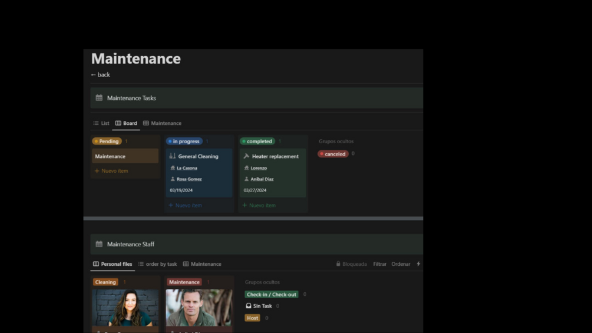Viewport: 592px width, 333px height.
Task: Click Anibal Diaz assignee text
Action: coord(262,179)
